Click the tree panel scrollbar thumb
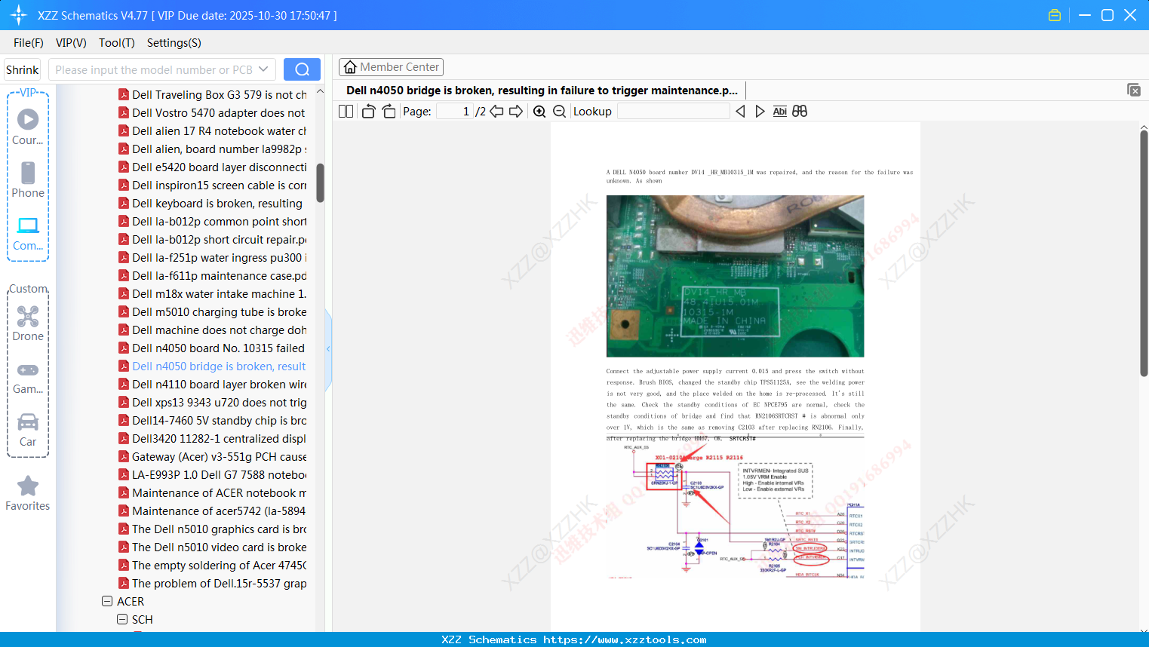The width and height of the screenshot is (1149, 647). [320, 183]
